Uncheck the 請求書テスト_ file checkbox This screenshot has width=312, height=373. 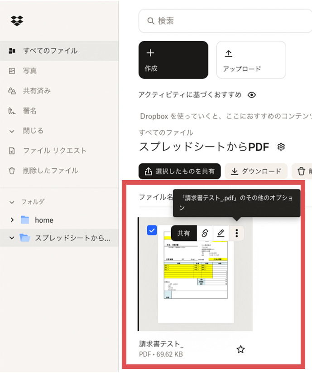tap(152, 230)
